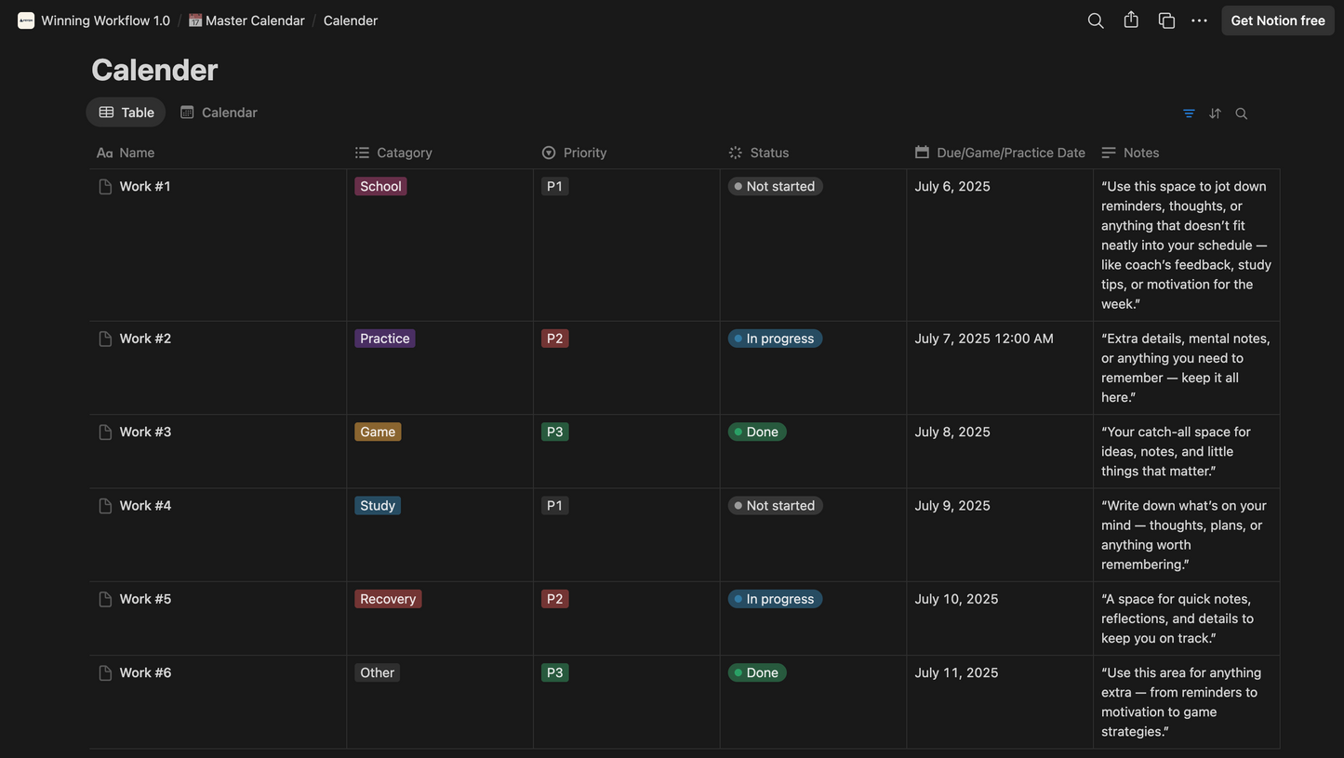Click the database search magnifier icon
This screenshot has height=758, width=1344.
(1241, 113)
